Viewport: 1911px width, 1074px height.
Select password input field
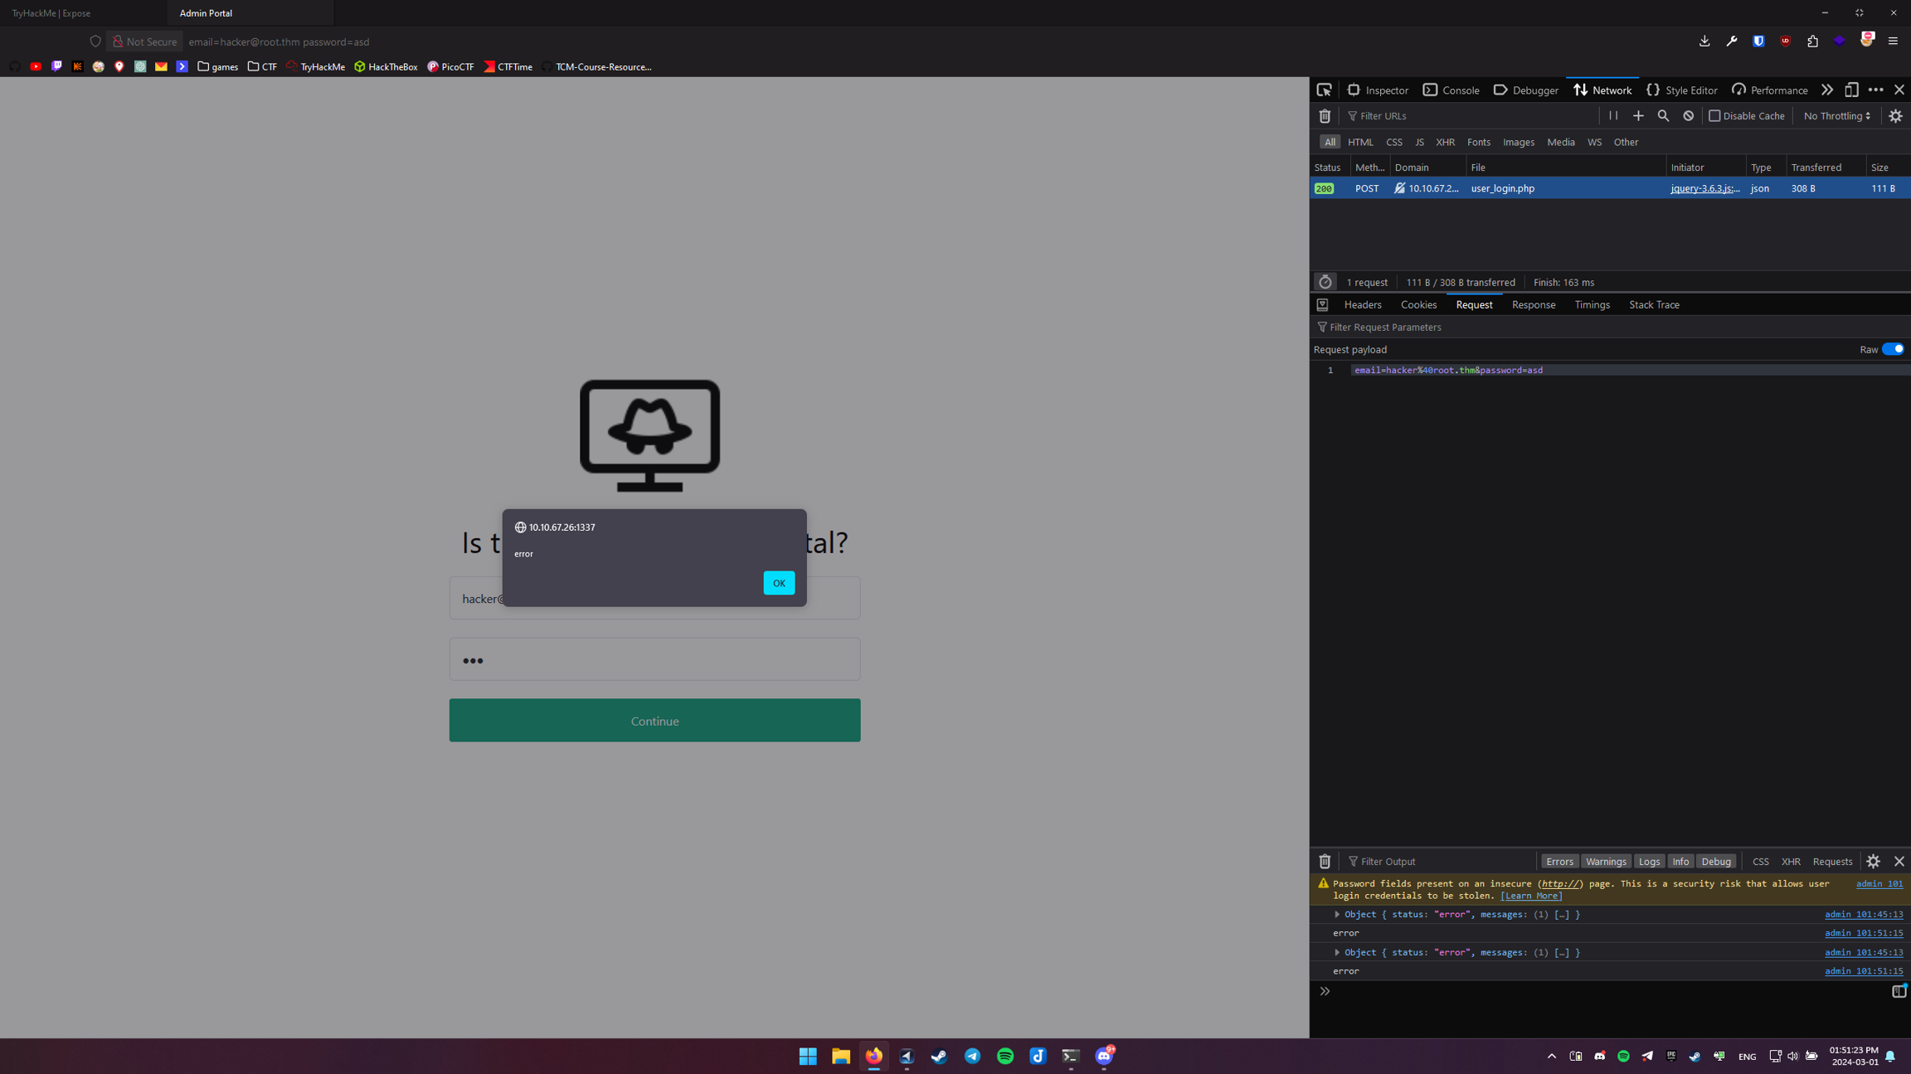click(654, 660)
